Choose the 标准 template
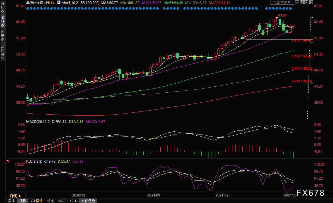This screenshot has height=203, width=333. 50,201
